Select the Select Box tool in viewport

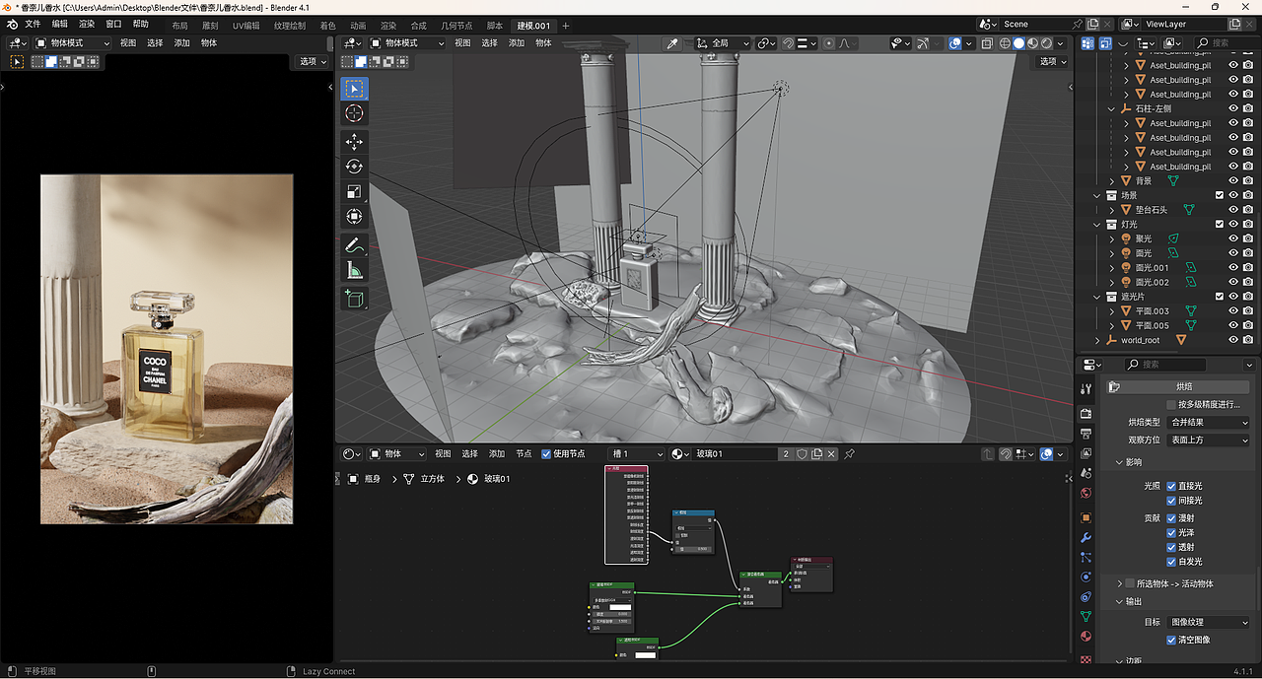[x=354, y=89]
